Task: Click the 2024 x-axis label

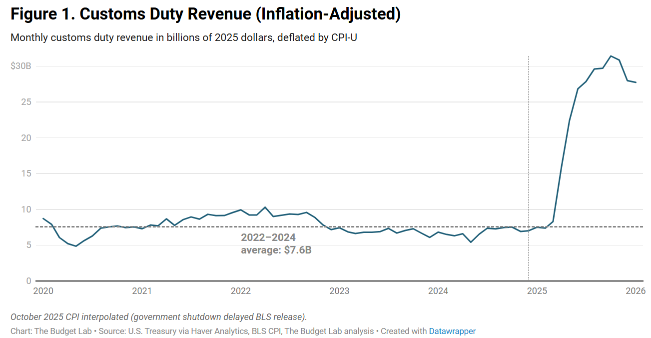Action: click(x=438, y=291)
